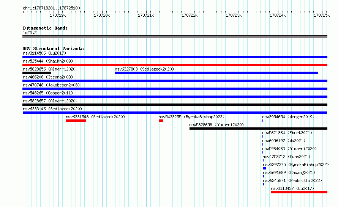
Task: Click nsv5433255 (ByrskaBishop2022) label
Action: (x=191, y=117)
